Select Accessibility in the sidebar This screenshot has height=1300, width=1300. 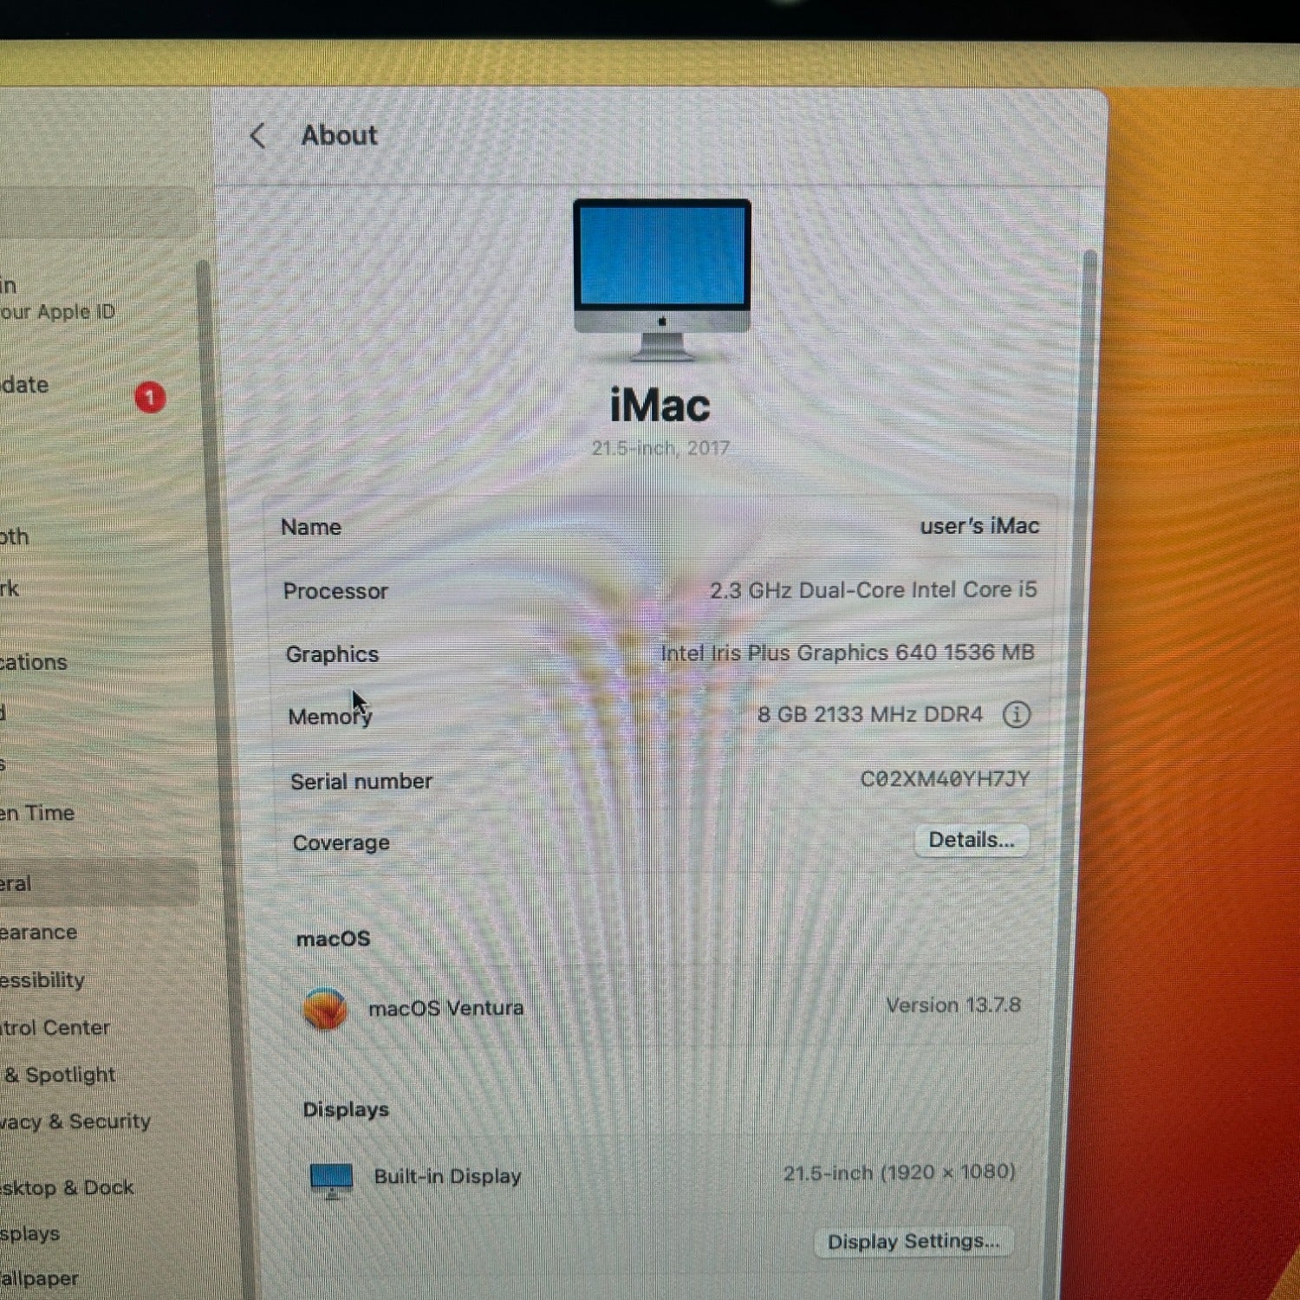tap(42, 980)
